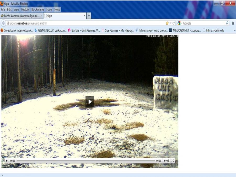This screenshot has width=236, height=177.
Task: Open the Help menu
Action: [x=57, y=9]
